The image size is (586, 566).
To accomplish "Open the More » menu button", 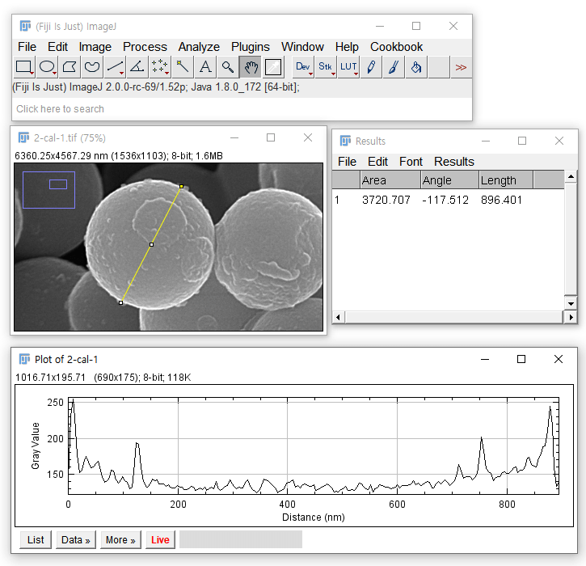I will (120, 540).
